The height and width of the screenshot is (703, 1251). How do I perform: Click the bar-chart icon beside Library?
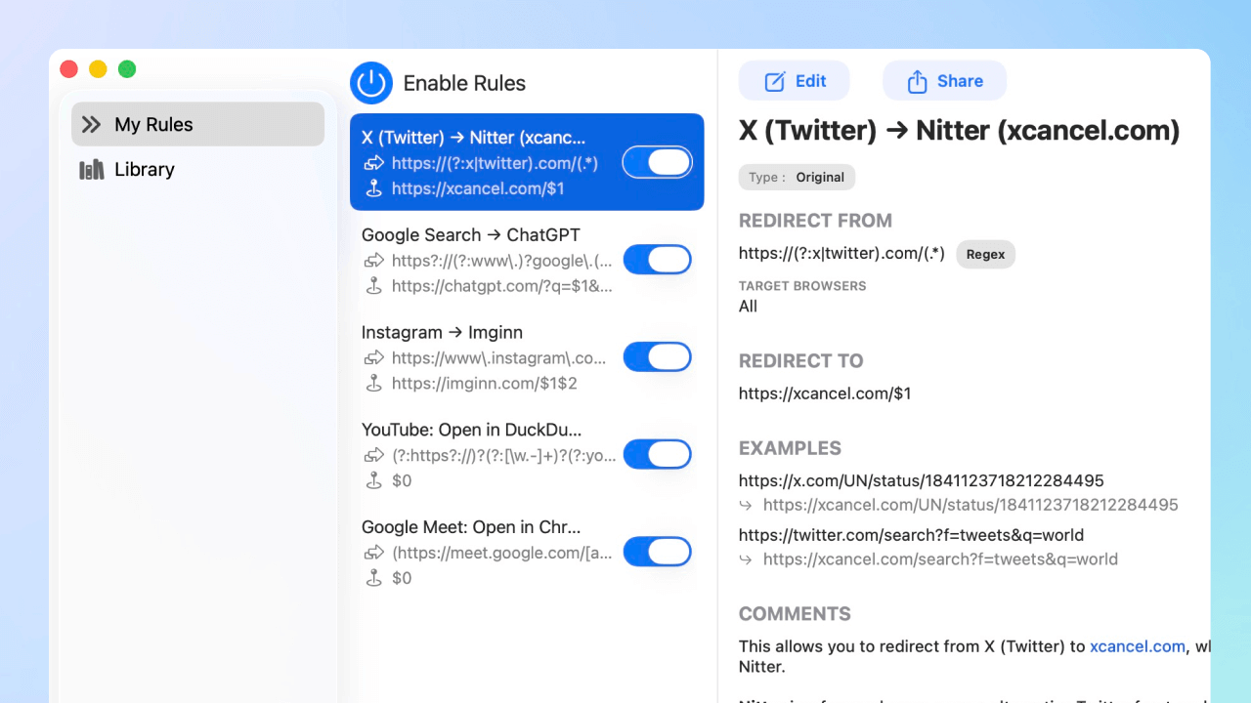tap(90, 169)
